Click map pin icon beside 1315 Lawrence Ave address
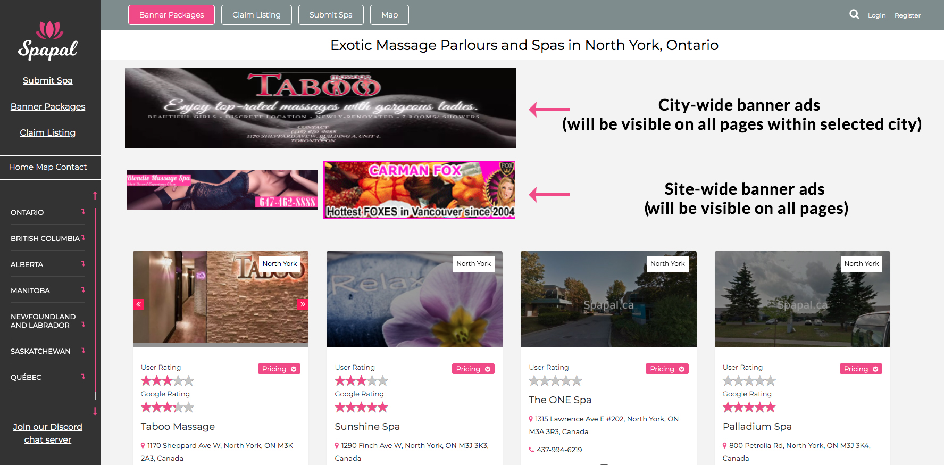The width and height of the screenshot is (944, 465). pos(531,419)
